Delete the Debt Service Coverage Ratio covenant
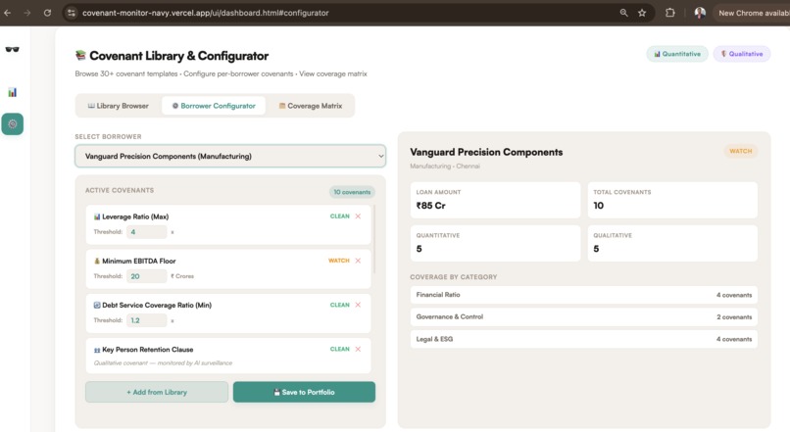 (x=358, y=305)
